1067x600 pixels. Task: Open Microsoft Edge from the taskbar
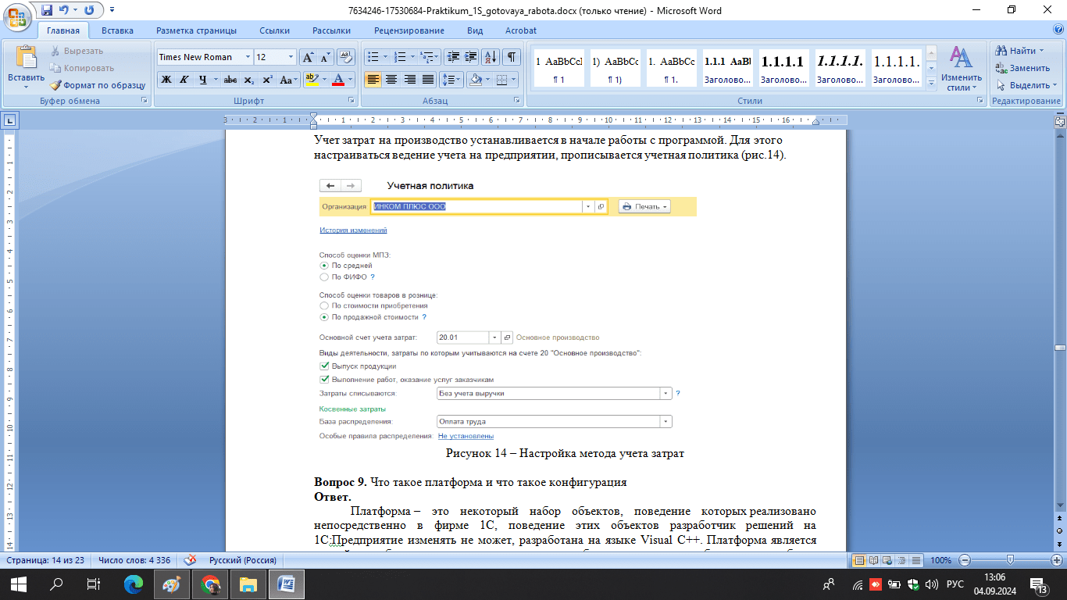tap(134, 584)
